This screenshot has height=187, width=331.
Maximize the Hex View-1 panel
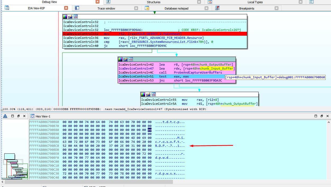pos(316,116)
